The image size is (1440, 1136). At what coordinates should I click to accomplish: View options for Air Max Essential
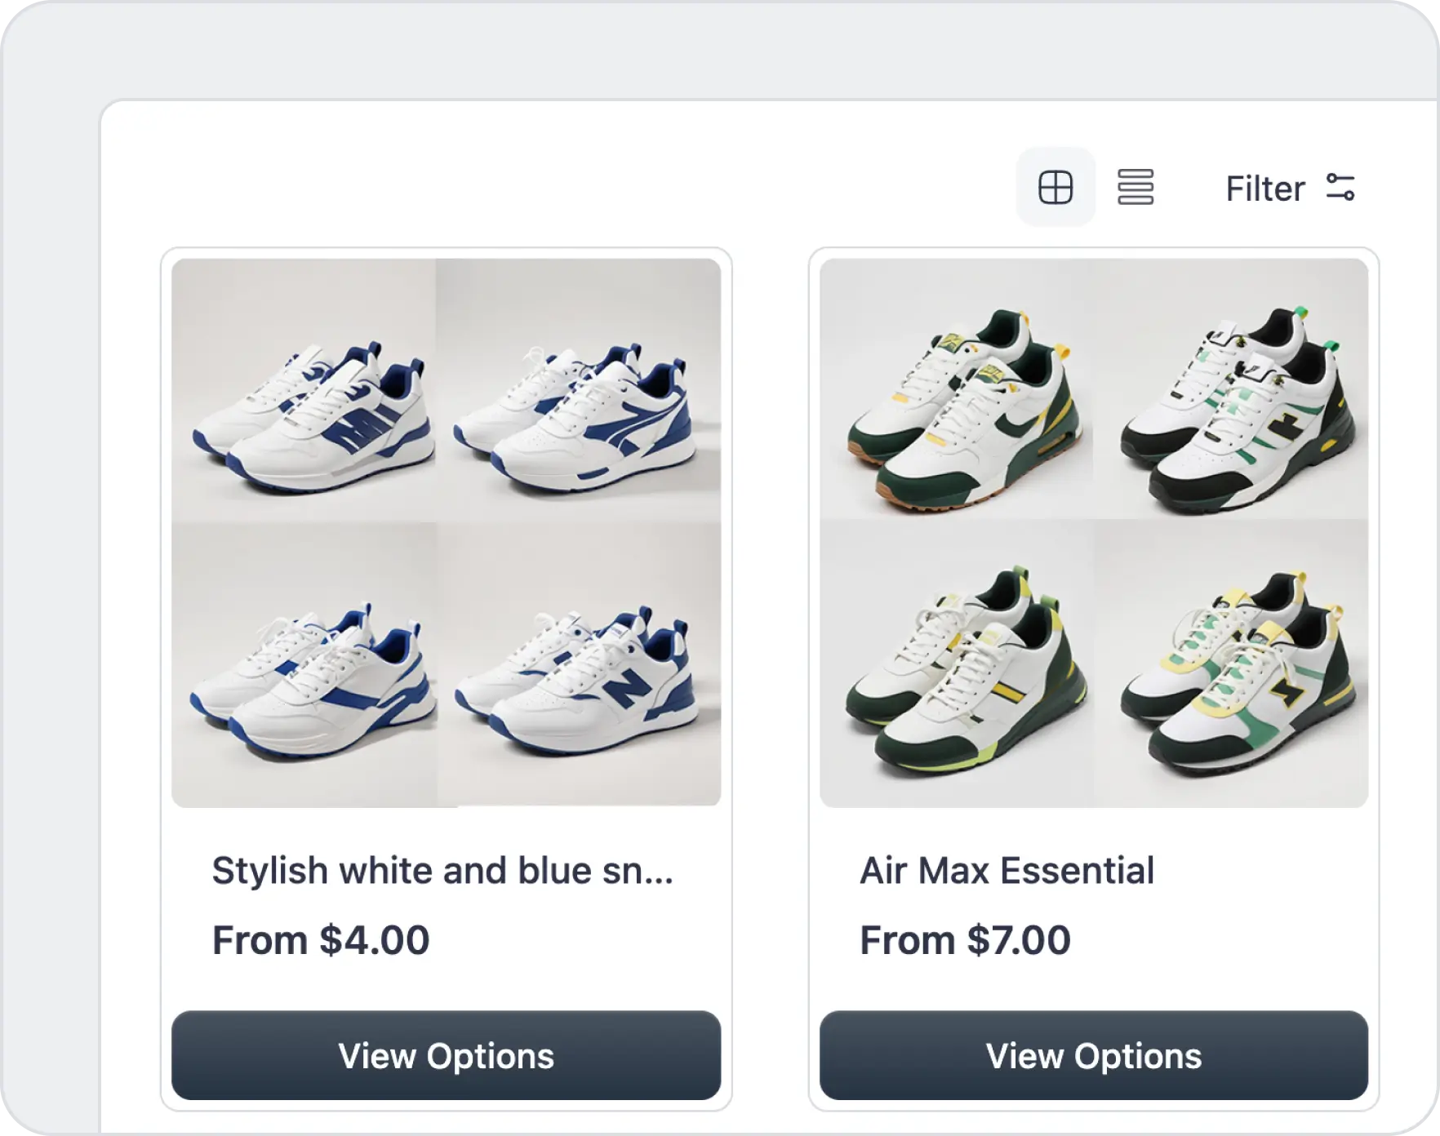(1093, 1055)
